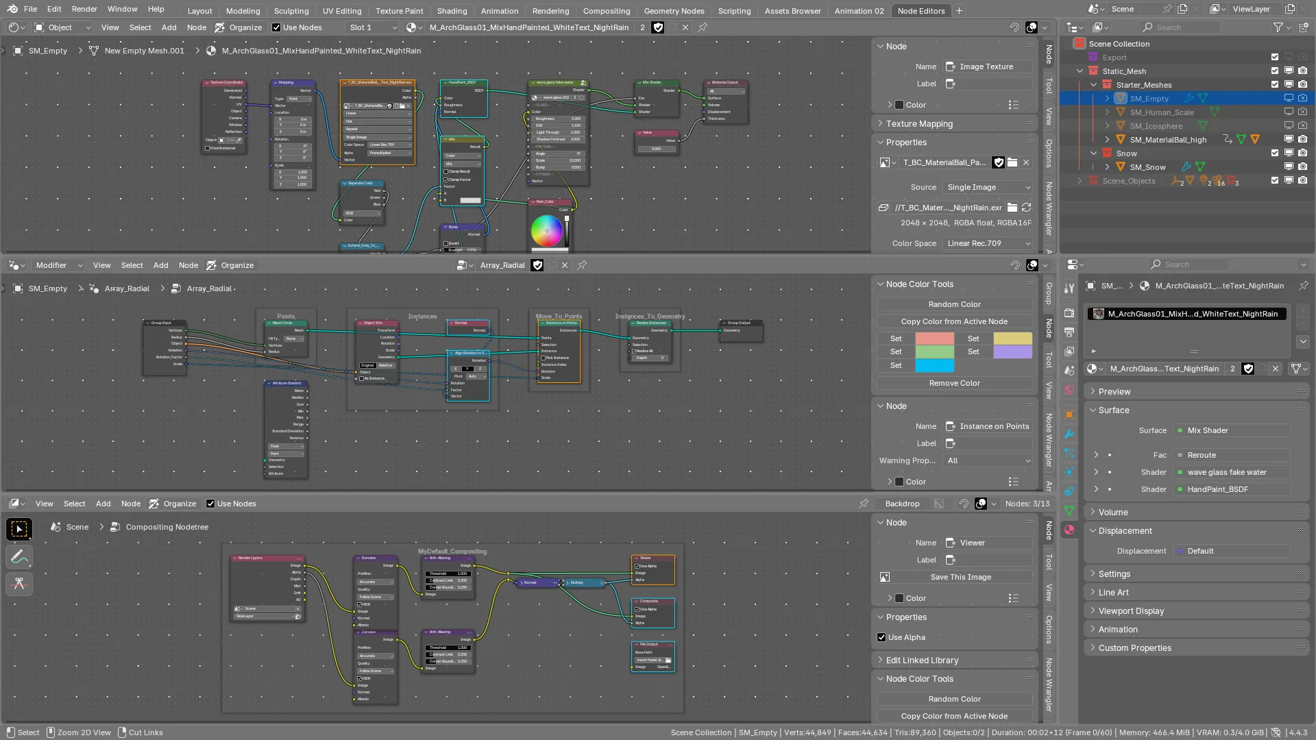1316x740 pixels.
Task: Reload the NightRain.exr image
Action: pyautogui.click(x=1026, y=208)
